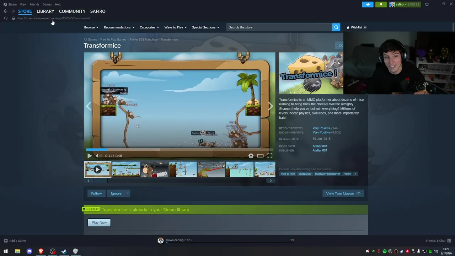This screenshot has height=256, width=455.
Task: Expand the Special Sections dropdown
Action: click(205, 27)
